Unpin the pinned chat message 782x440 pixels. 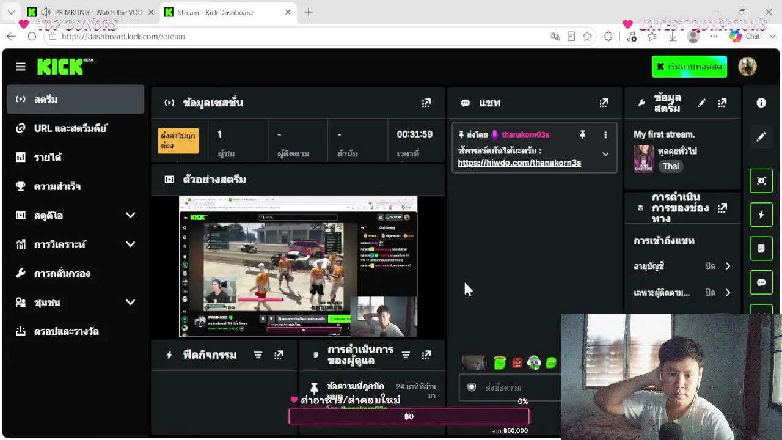[583, 134]
